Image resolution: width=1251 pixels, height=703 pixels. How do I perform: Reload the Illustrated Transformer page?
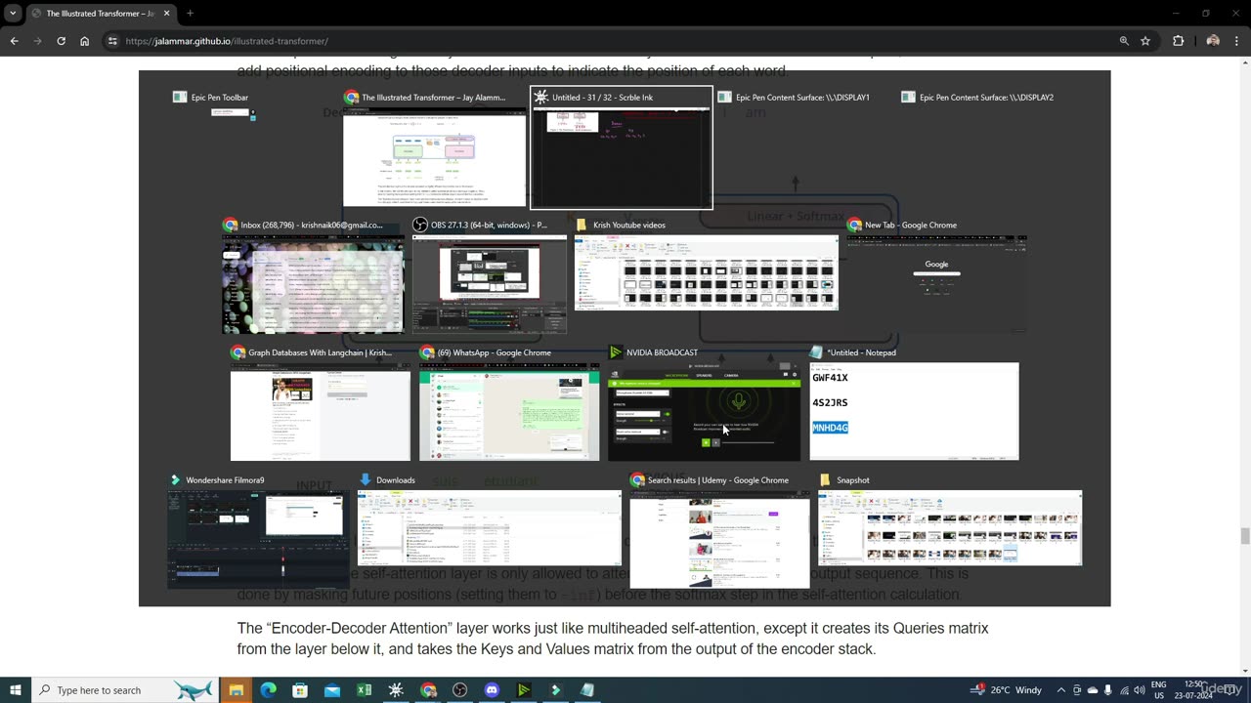61,41
